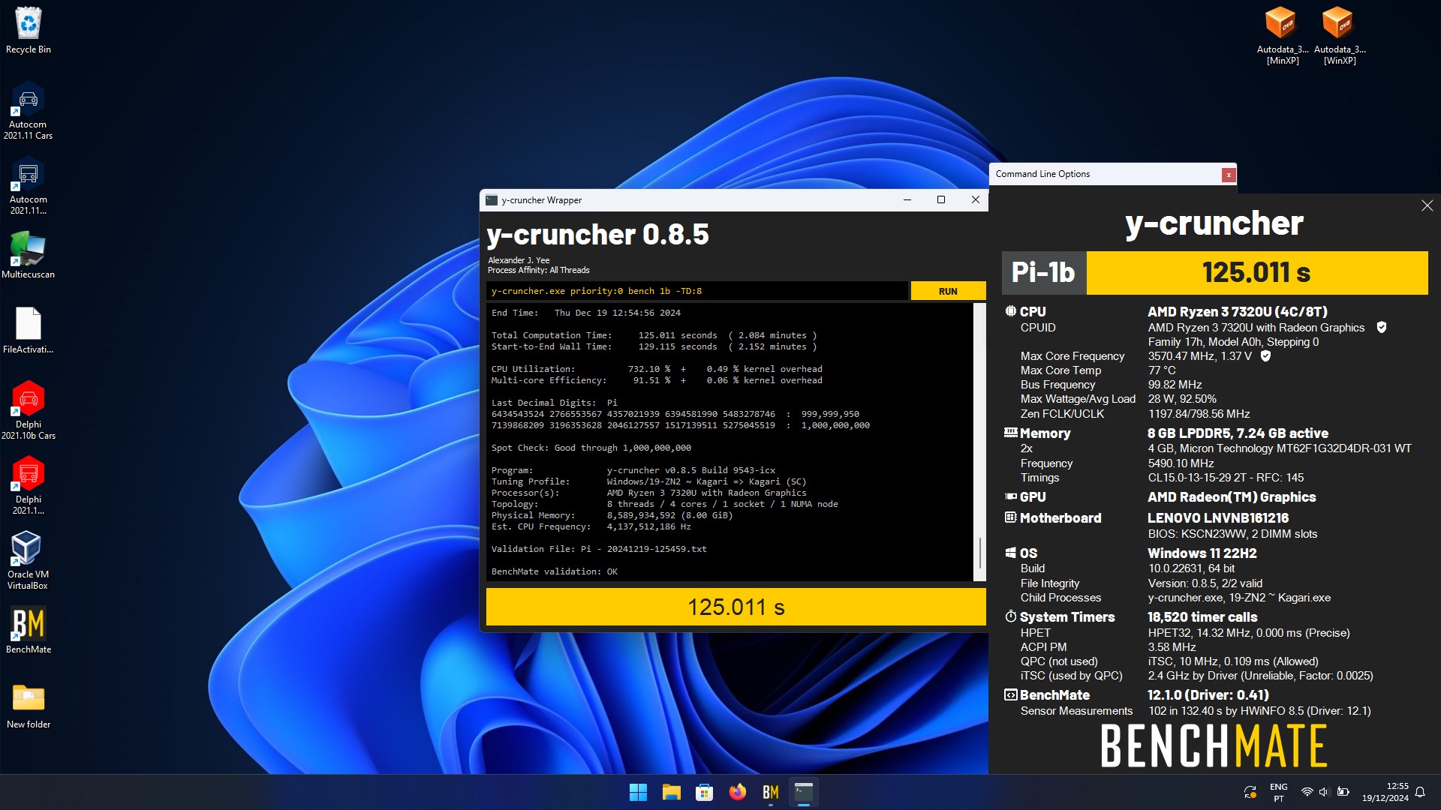This screenshot has width=1441, height=810.
Task: Open the FileActivati... file icon
Action: [29, 330]
